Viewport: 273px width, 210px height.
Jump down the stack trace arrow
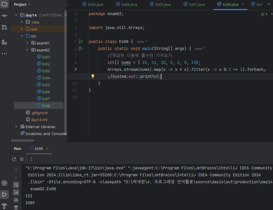tap(16, 177)
